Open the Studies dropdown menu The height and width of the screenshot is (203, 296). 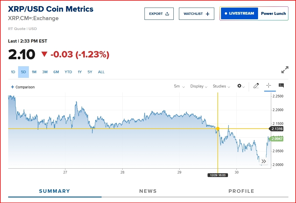pyautogui.click(x=221, y=86)
